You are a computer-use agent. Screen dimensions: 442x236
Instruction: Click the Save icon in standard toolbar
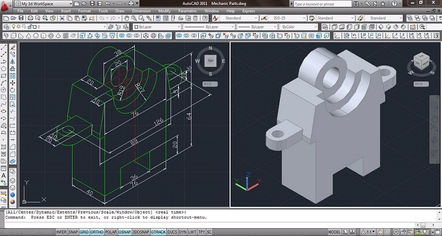pyautogui.click(x=21, y=18)
